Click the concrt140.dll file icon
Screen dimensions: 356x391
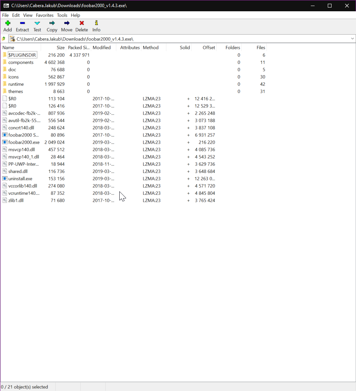[5, 128]
